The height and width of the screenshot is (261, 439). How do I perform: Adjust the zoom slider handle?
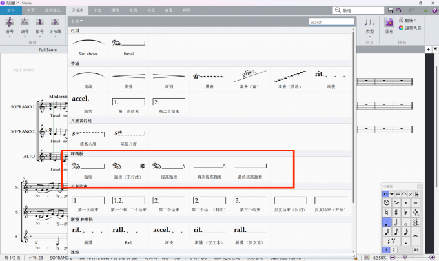pos(405,257)
